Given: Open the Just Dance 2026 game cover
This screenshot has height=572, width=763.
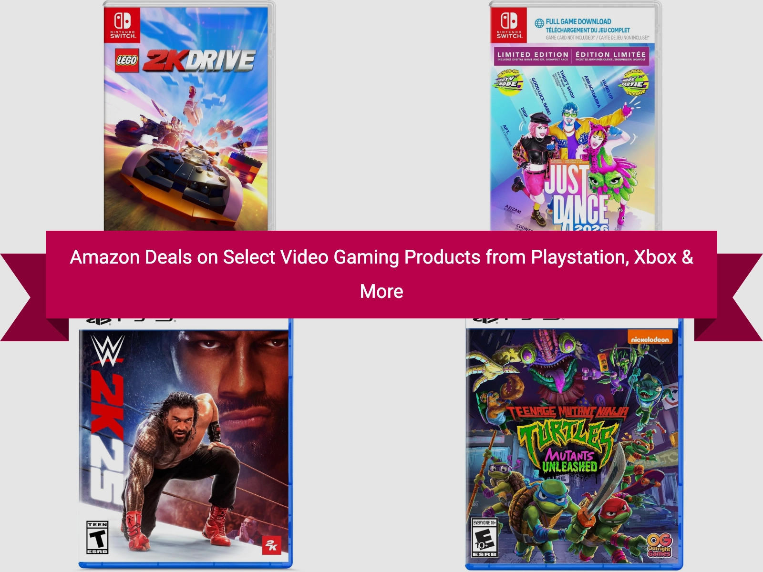Looking at the screenshot, I should pyautogui.click(x=575, y=116).
